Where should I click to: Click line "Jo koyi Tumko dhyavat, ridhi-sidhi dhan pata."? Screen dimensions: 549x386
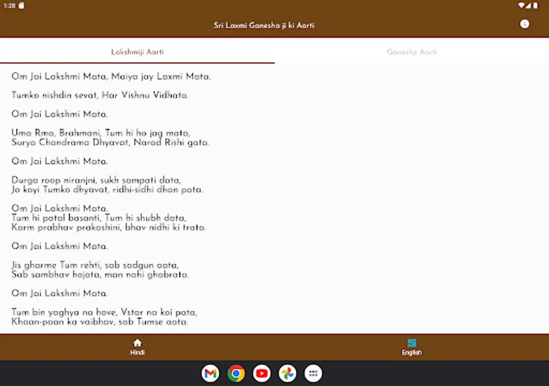point(107,190)
